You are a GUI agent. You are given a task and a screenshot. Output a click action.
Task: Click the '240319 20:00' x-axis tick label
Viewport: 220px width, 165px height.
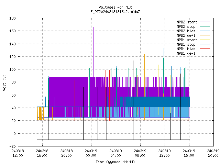click(x=213, y=153)
